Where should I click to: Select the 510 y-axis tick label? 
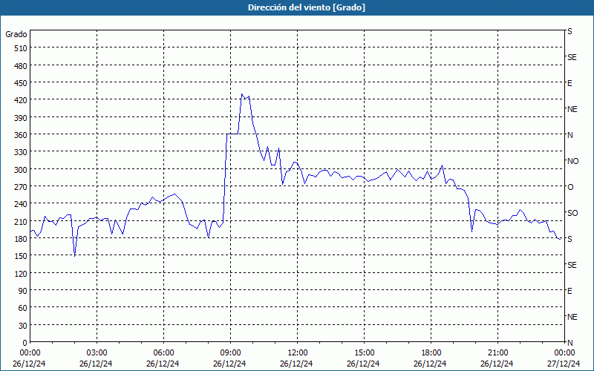tap(21, 48)
